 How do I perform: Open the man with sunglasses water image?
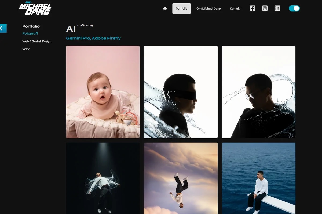click(x=259, y=92)
